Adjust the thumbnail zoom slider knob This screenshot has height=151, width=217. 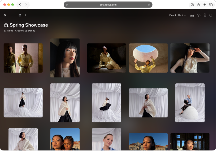(x=20, y=15)
